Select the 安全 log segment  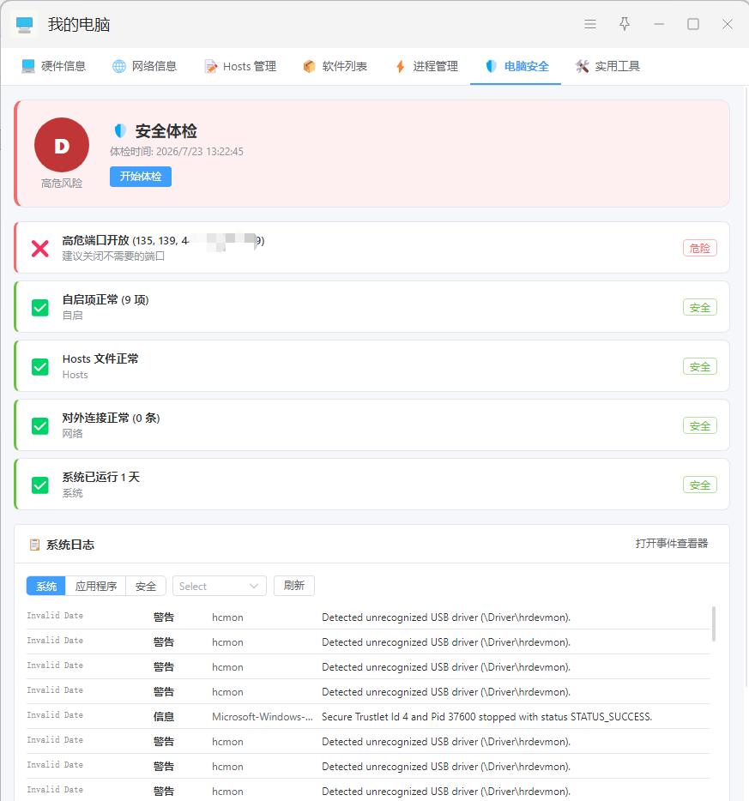pos(146,586)
